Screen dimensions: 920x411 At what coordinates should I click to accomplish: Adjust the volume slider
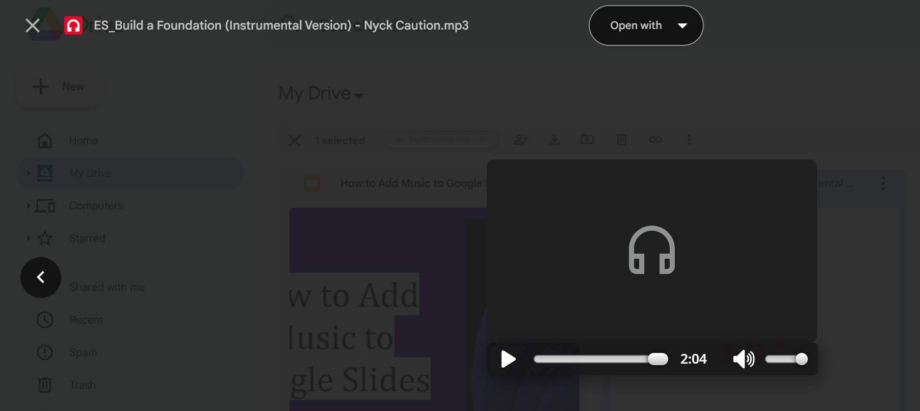786,359
